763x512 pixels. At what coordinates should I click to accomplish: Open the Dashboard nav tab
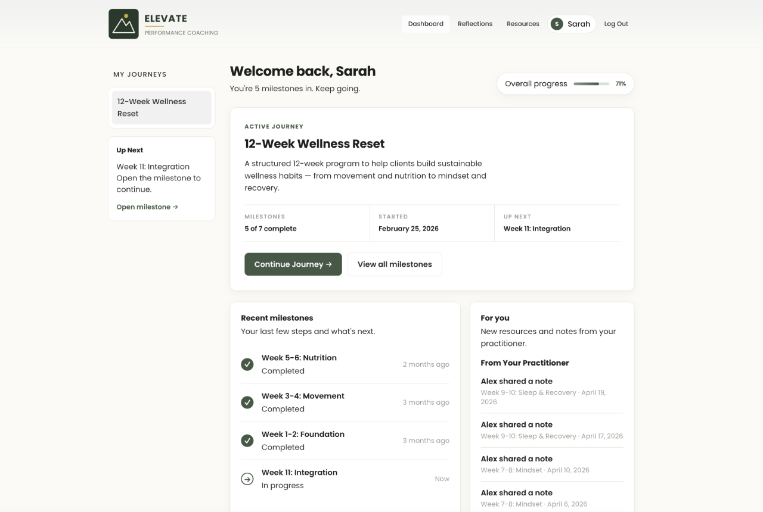pos(426,24)
